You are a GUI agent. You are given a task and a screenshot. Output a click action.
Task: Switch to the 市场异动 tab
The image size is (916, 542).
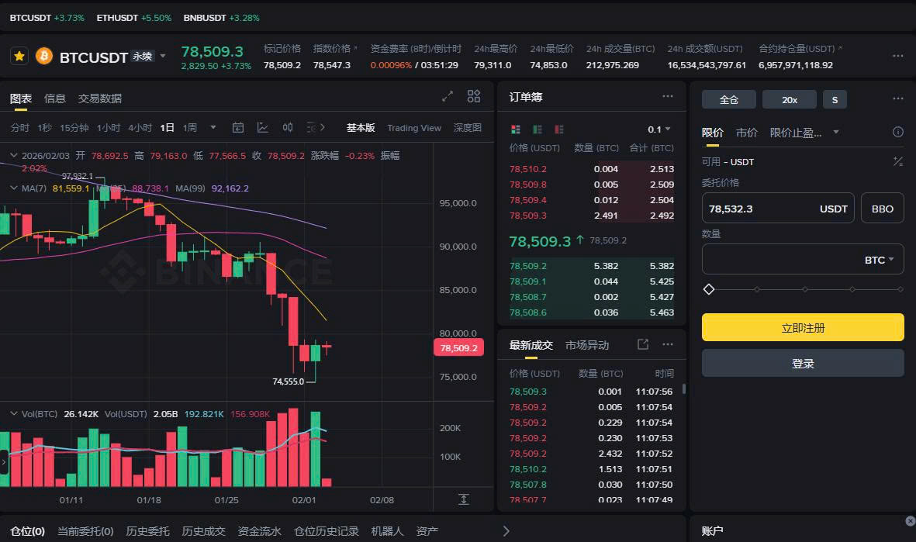click(x=587, y=345)
